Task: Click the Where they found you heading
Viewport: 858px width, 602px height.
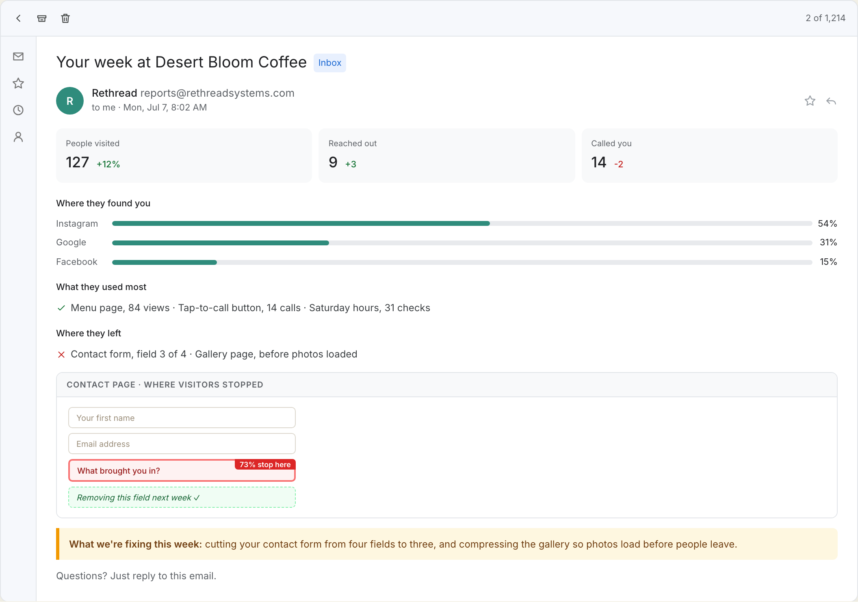Action: (103, 203)
